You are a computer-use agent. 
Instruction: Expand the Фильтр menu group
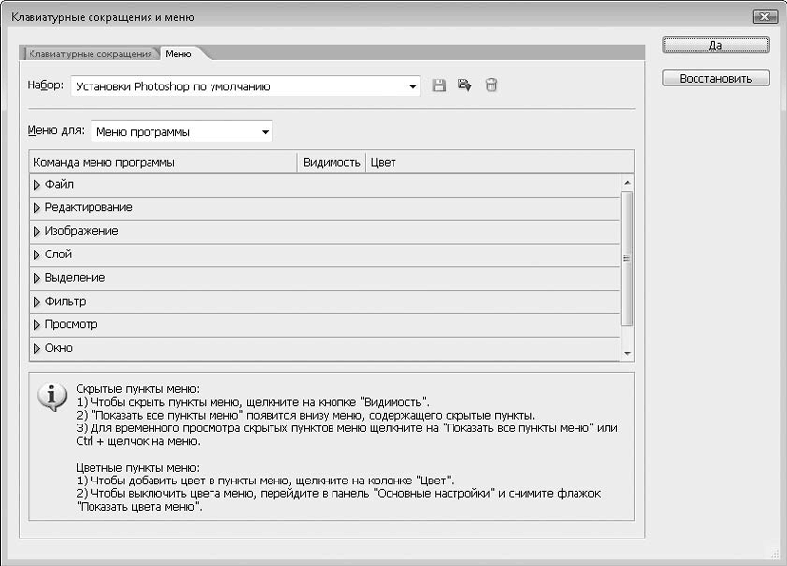point(37,302)
